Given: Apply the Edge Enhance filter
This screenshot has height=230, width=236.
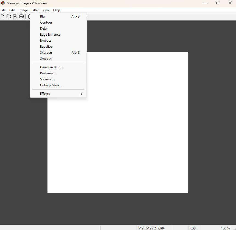Looking at the screenshot, I should [50, 35].
